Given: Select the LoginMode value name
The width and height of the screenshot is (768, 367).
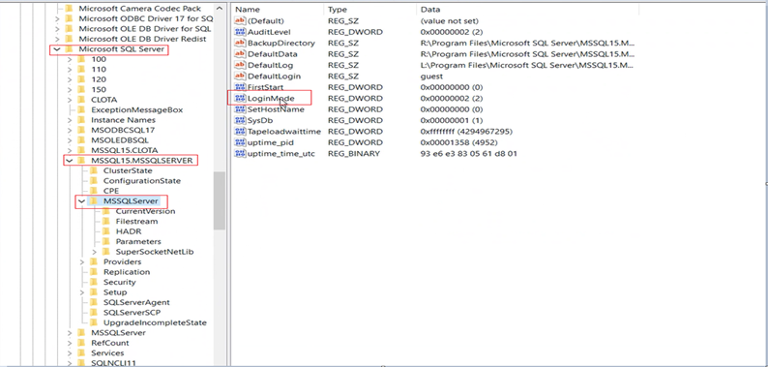Looking at the screenshot, I should pos(271,98).
